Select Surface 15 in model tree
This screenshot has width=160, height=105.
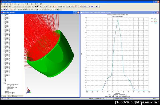(7, 36)
